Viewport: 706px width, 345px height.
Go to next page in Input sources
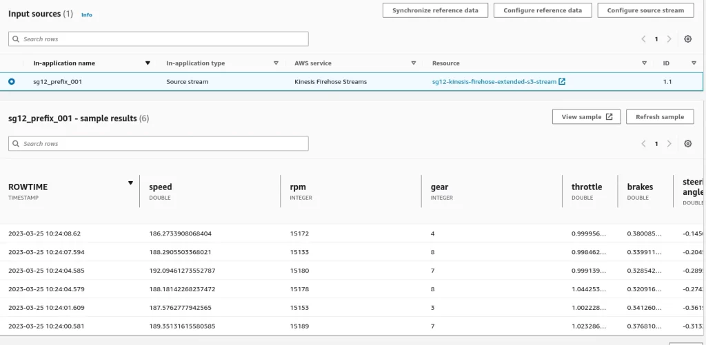tap(669, 39)
